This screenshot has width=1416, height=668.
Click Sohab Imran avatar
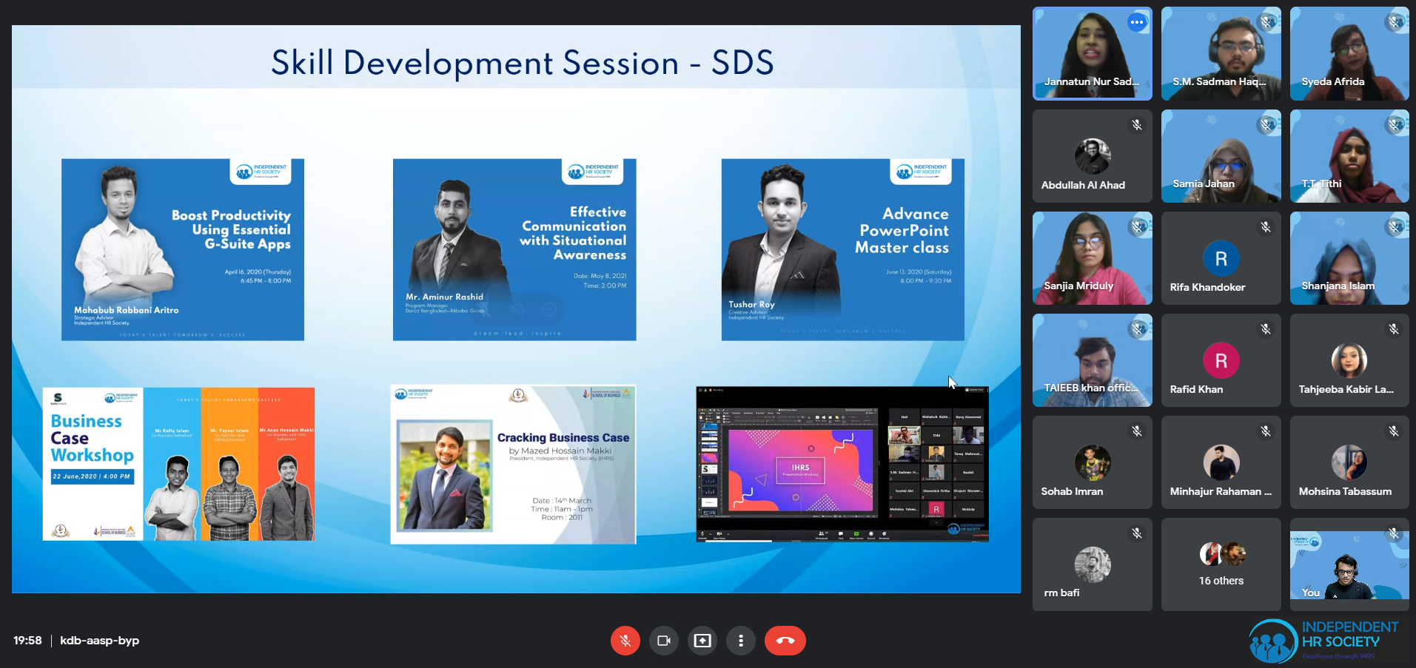[x=1093, y=463]
